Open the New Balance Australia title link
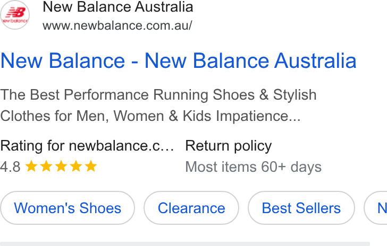Screen dimensions: 387x246 (179, 61)
